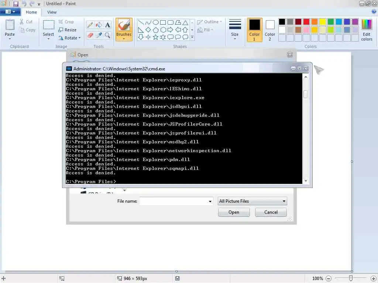The width and height of the screenshot is (378, 283).
Task: Choose the green color swatch
Action: pyautogui.click(x=331, y=22)
